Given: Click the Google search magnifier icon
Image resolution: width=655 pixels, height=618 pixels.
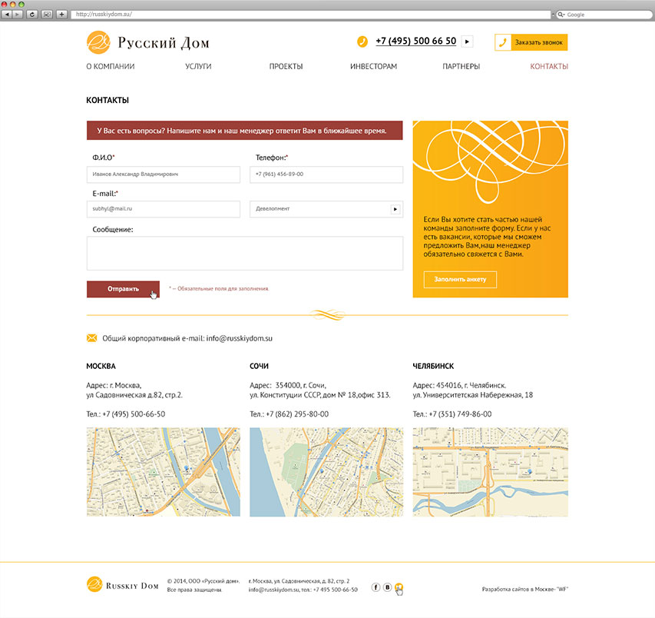Looking at the screenshot, I should tap(560, 15).
